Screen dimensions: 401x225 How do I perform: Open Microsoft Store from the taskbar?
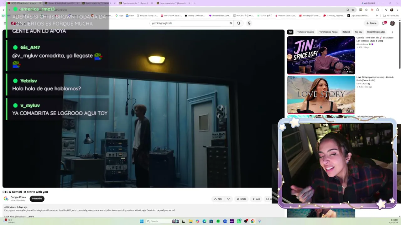[x=211, y=221]
